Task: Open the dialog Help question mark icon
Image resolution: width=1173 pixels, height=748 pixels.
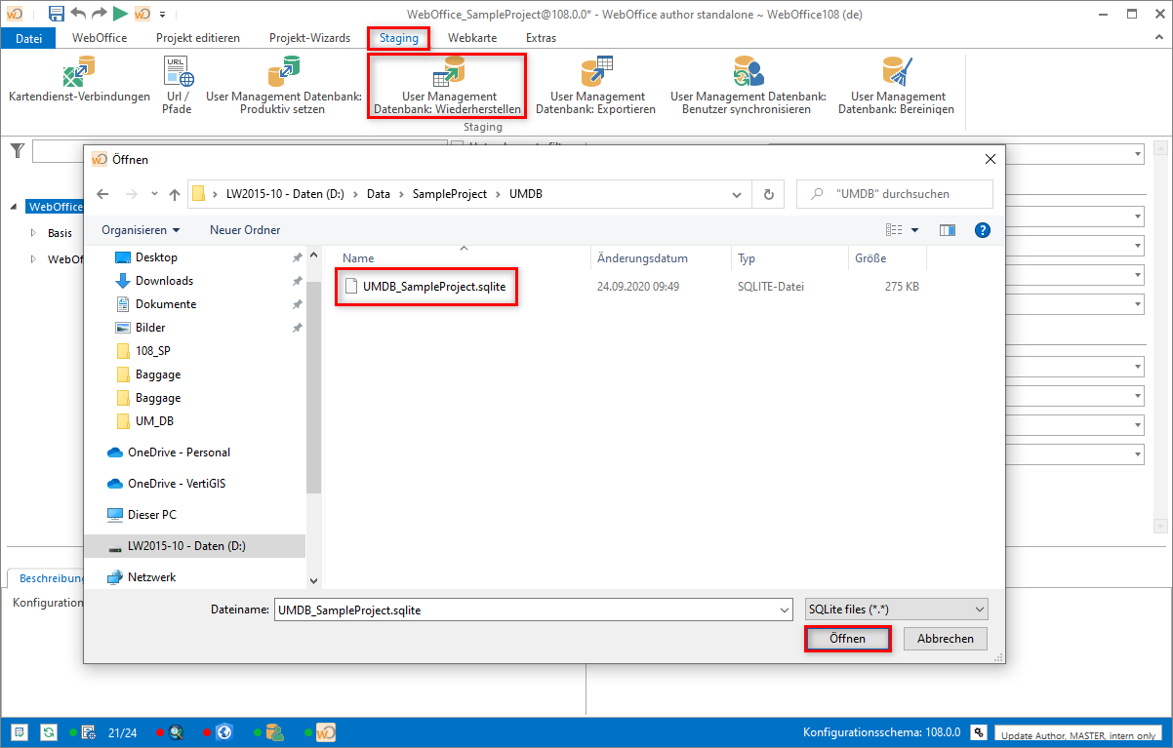Action: (982, 229)
